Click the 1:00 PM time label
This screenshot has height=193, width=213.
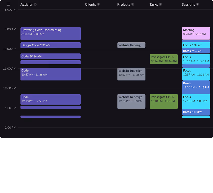[10, 108]
